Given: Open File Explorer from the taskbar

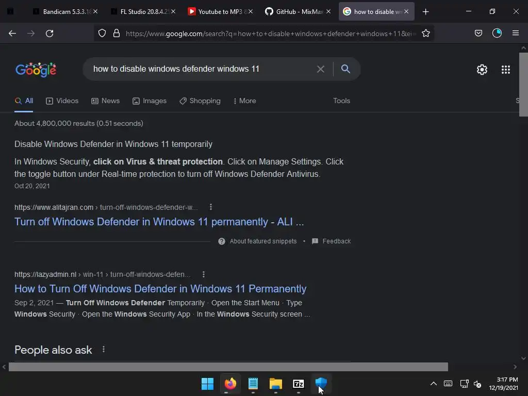Looking at the screenshot, I should (x=275, y=384).
